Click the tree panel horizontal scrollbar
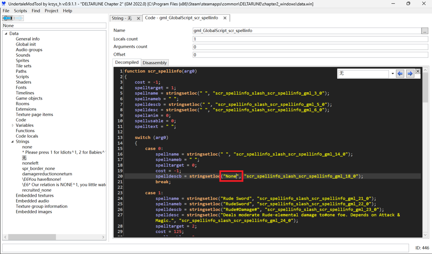 point(54,237)
